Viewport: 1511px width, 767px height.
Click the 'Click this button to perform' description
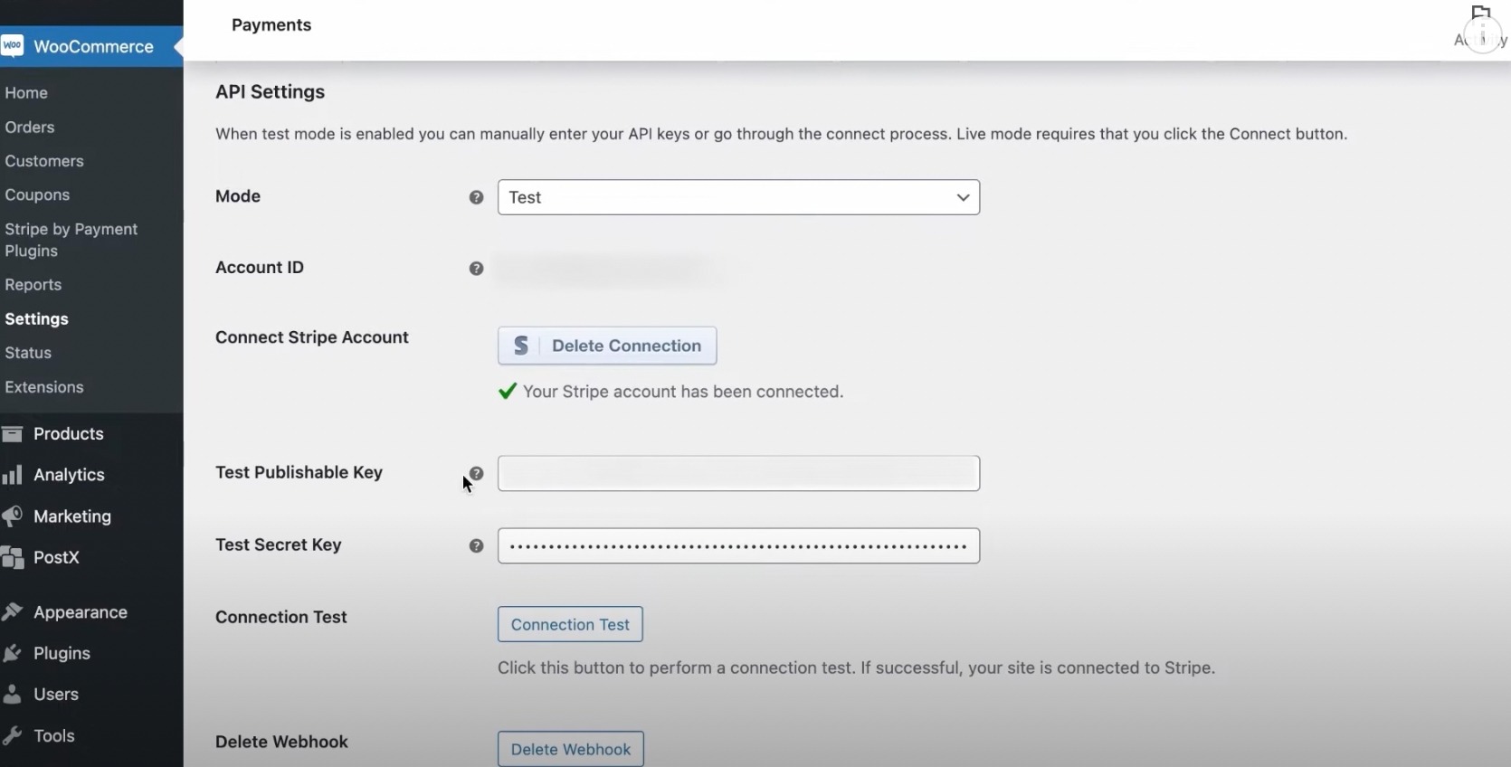[856, 668]
